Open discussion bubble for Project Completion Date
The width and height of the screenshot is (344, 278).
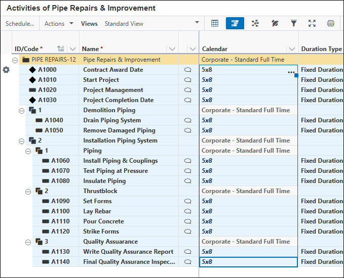[188, 100]
